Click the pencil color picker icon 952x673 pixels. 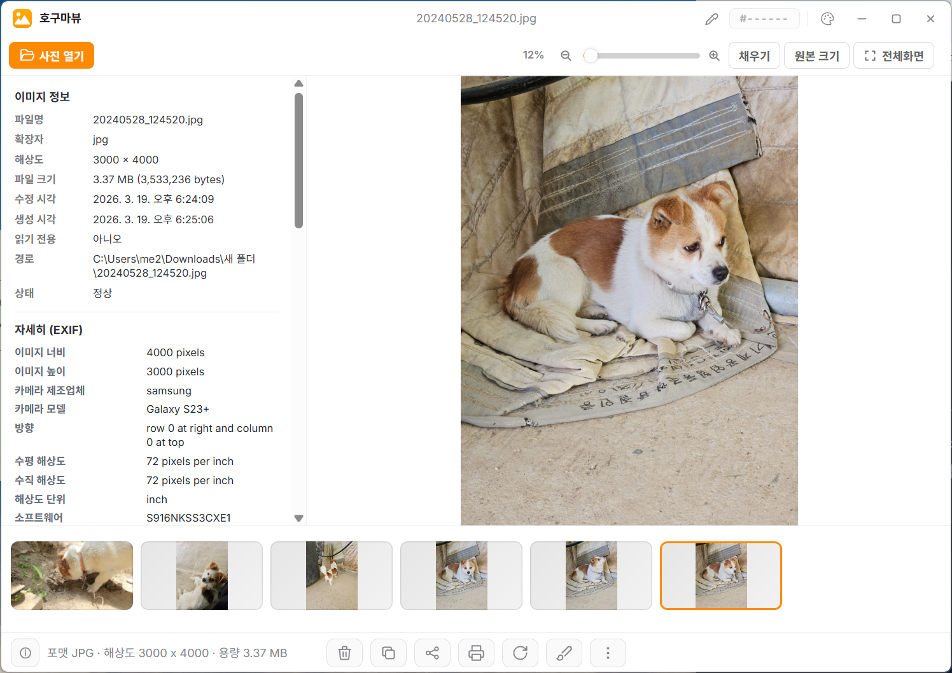(711, 19)
